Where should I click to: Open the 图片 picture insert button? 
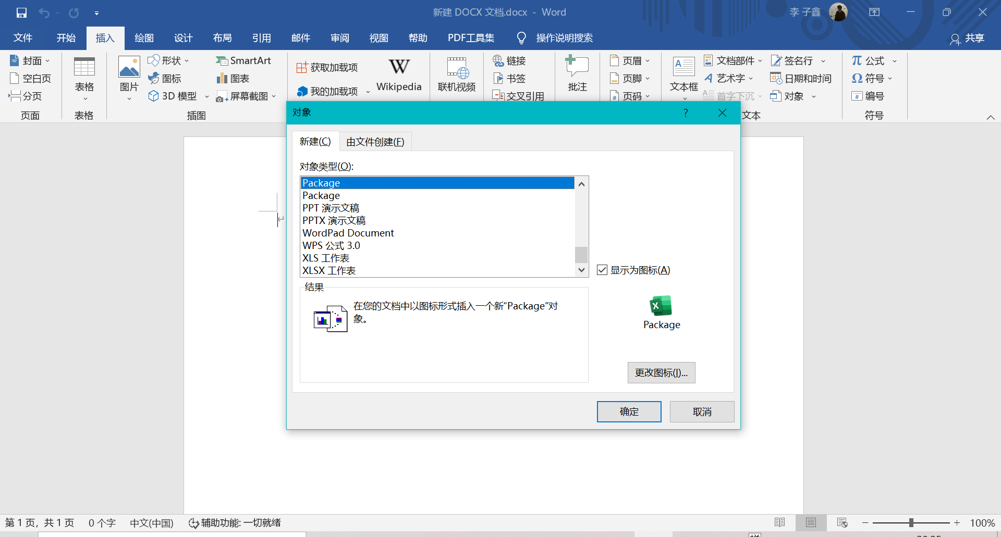(129, 78)
